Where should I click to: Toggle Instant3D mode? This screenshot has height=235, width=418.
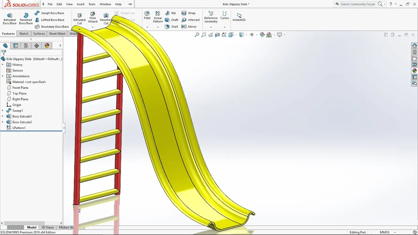point(239,17)
